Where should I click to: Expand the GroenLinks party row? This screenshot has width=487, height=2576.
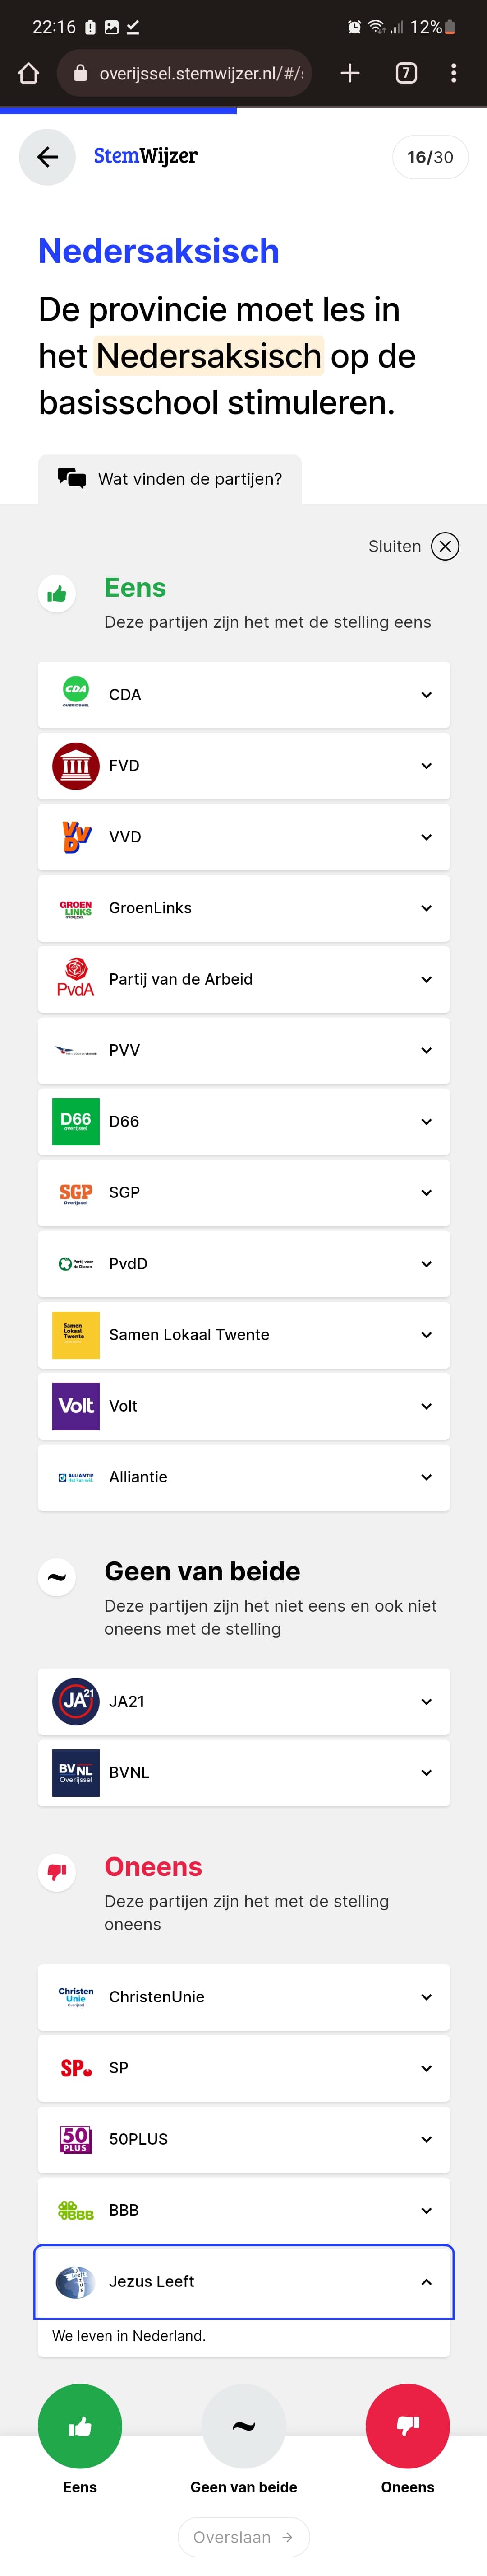click(243, 908)
